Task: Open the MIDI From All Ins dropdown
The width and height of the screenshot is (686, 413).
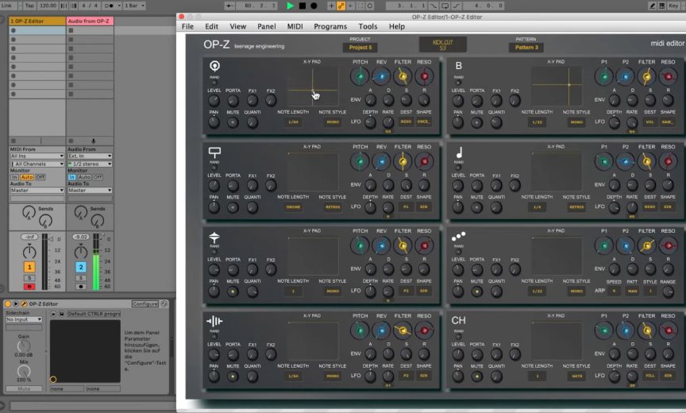Action: coord(36,156)
